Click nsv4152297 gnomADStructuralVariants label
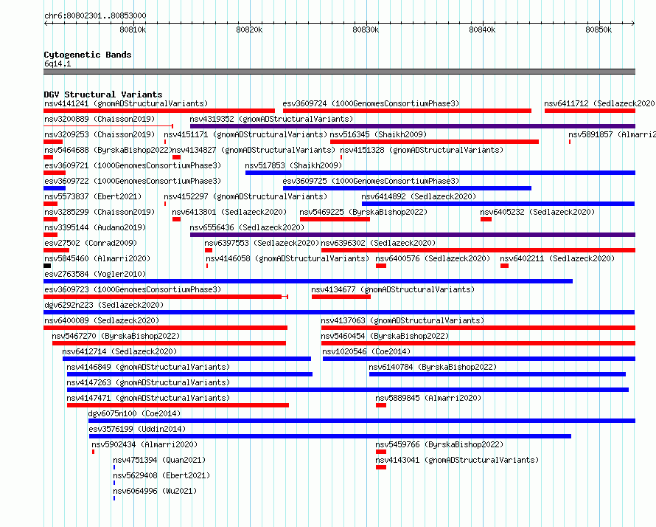656x527 pixels. pyautogui.click(x=245, y=196)
